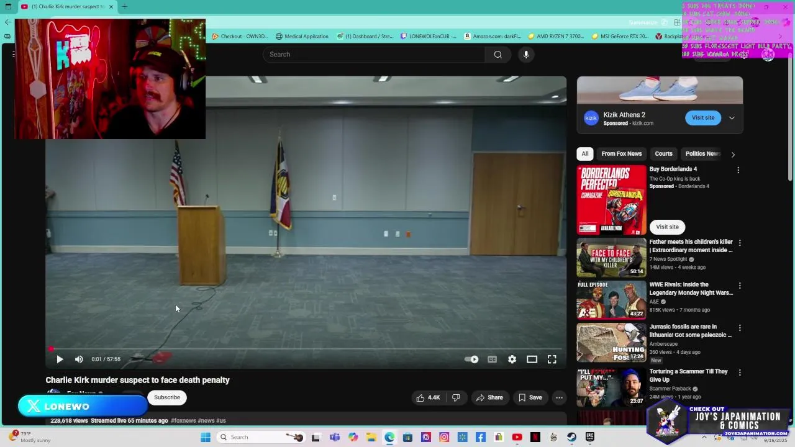Open the LONEWOLFanCUB Twitch bookmark

pyautogui.click(x=429, y=36)
